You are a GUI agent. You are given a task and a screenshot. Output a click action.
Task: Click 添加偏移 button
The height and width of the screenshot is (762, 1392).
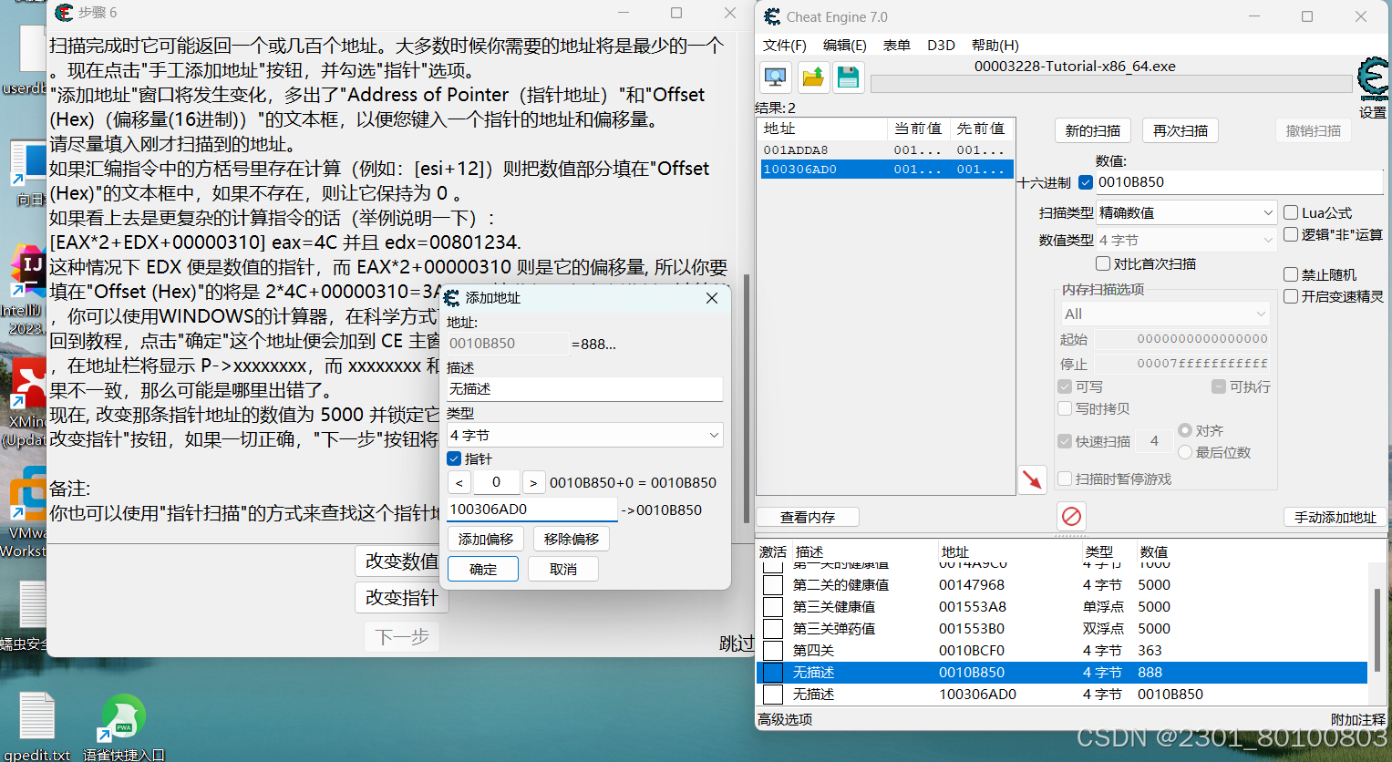tap(486, 539)
